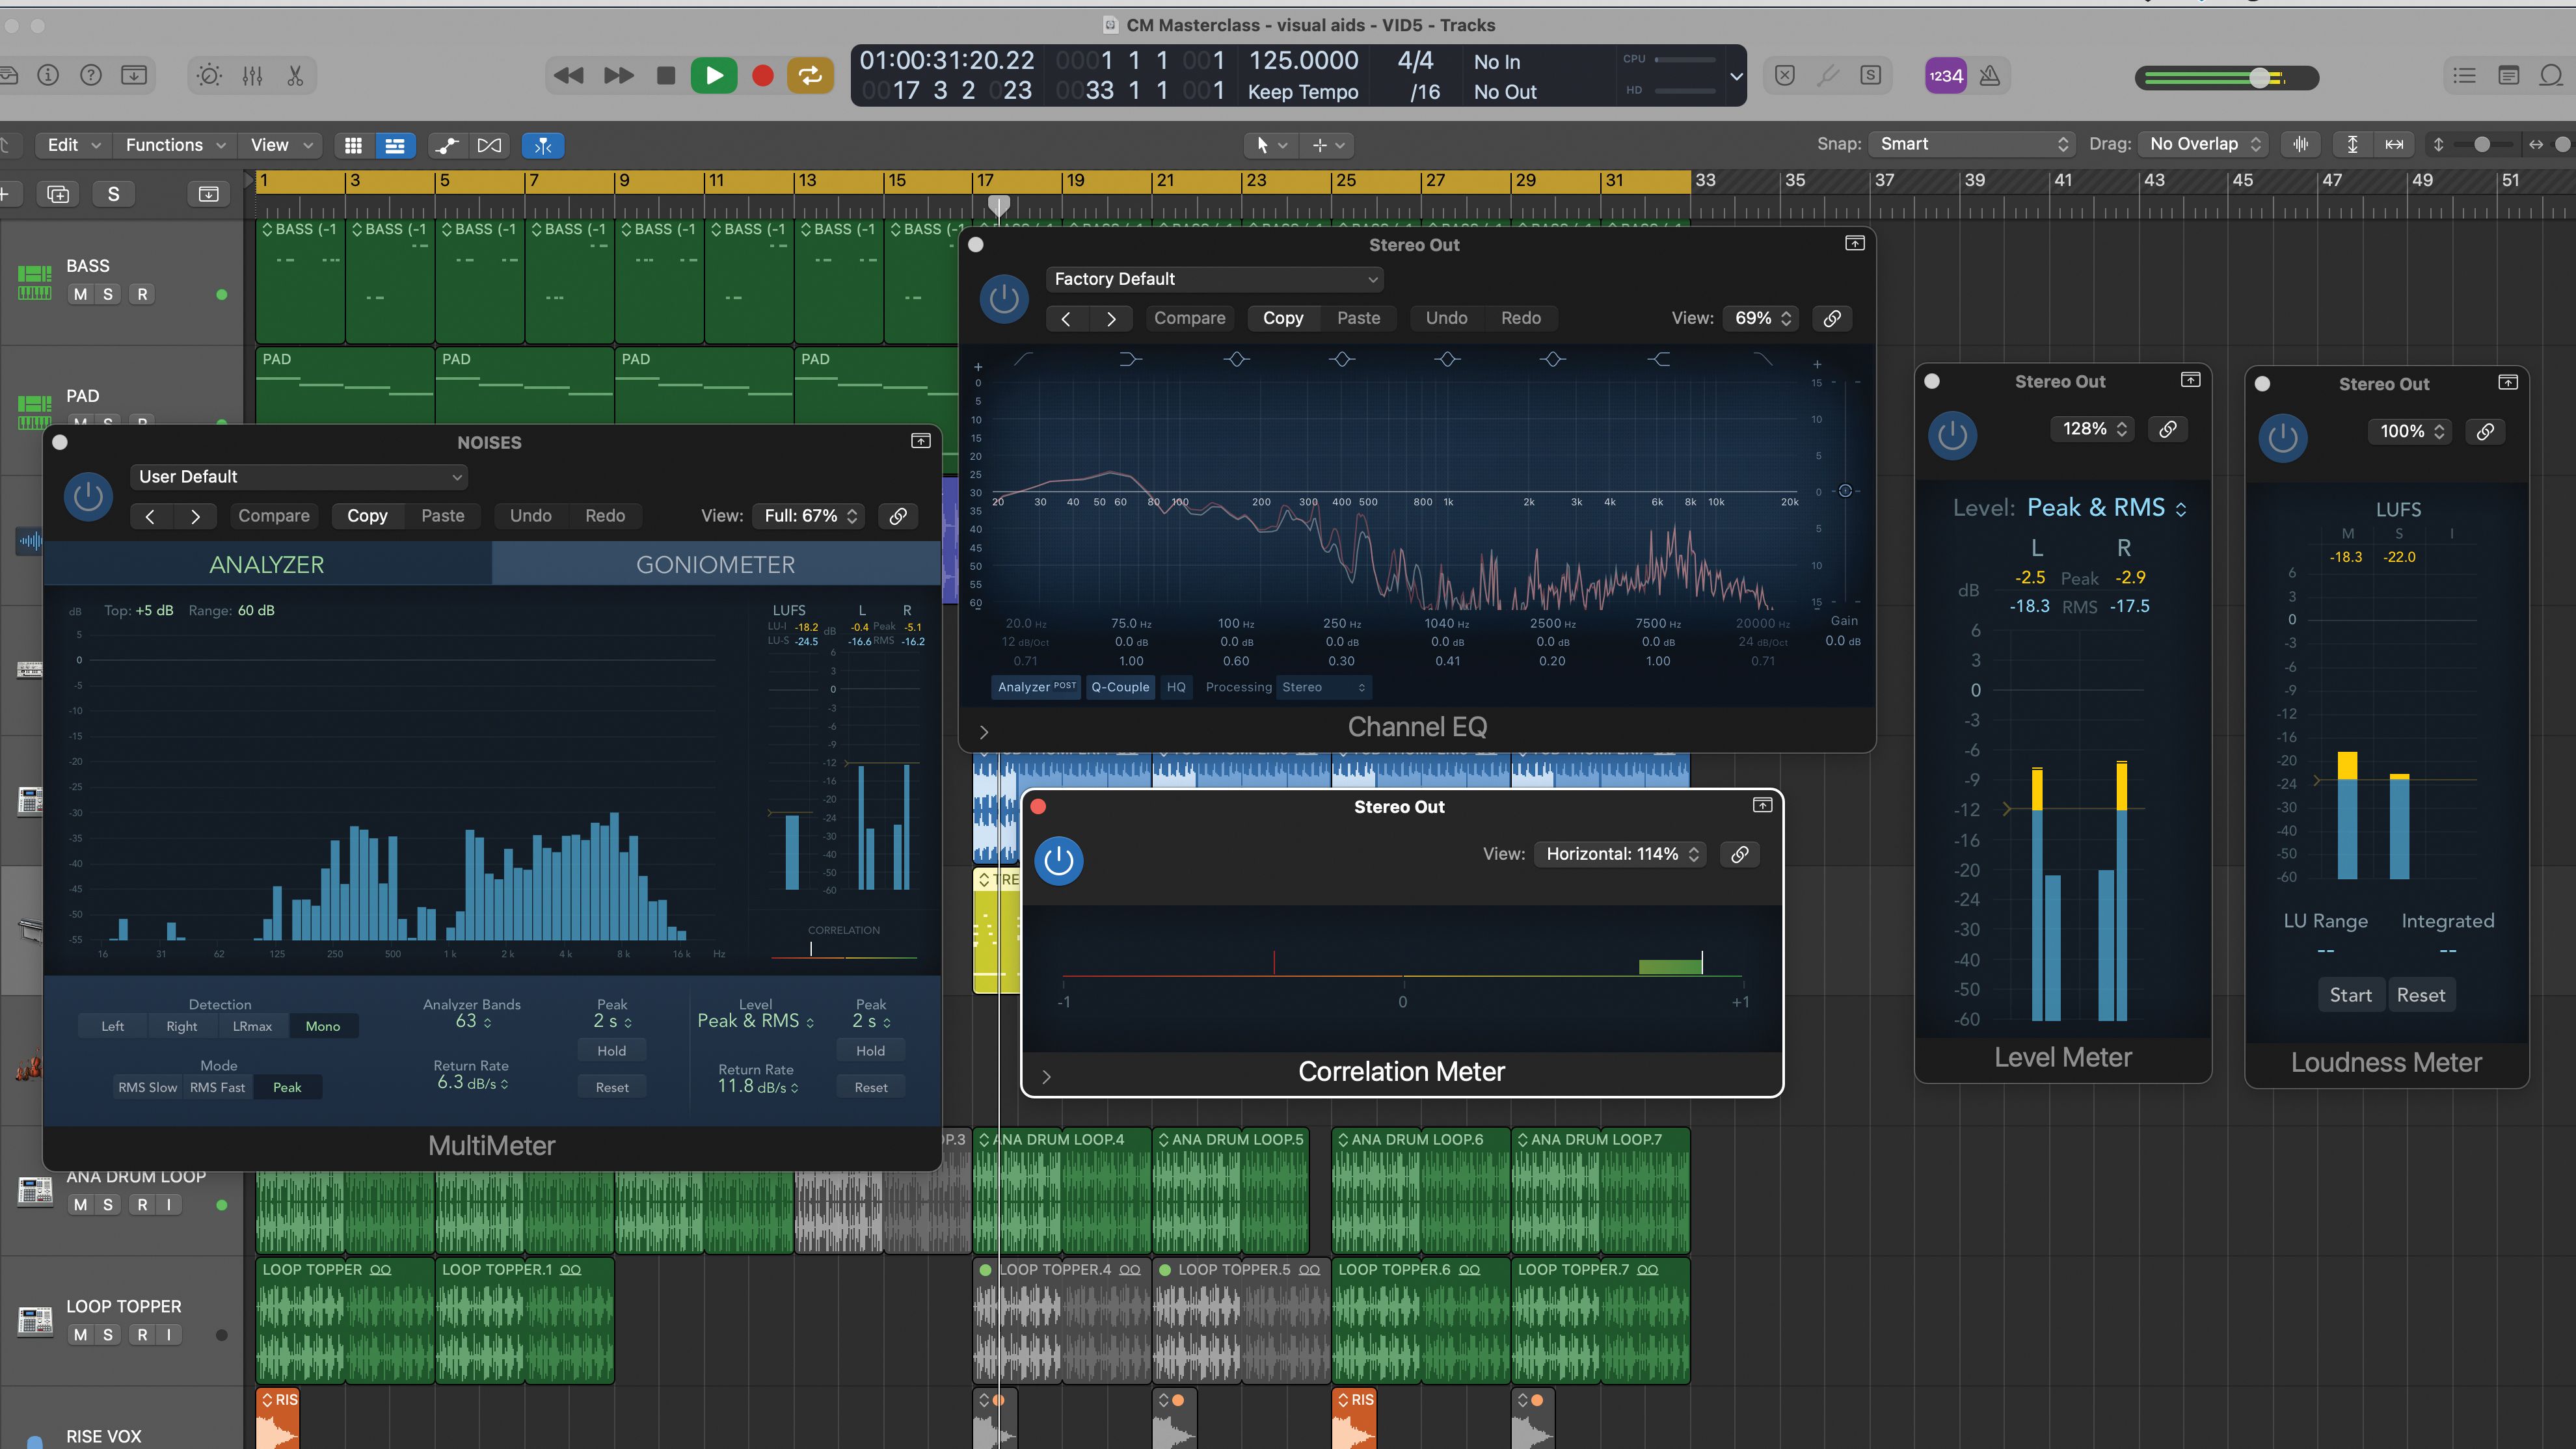2576x1449 pixels.
Task: Open the Factory Default preset dropdown
Action: [x=1214, y=279]
